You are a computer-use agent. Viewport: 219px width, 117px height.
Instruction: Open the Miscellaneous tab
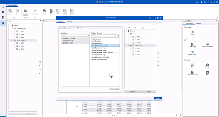[x=82, y=28]
